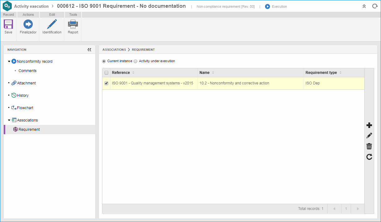Image resolution: width=381 pixels, height=222 pixels.
Task: Open Attachment in the navigation tree
Action: click(x=26, y=83)
